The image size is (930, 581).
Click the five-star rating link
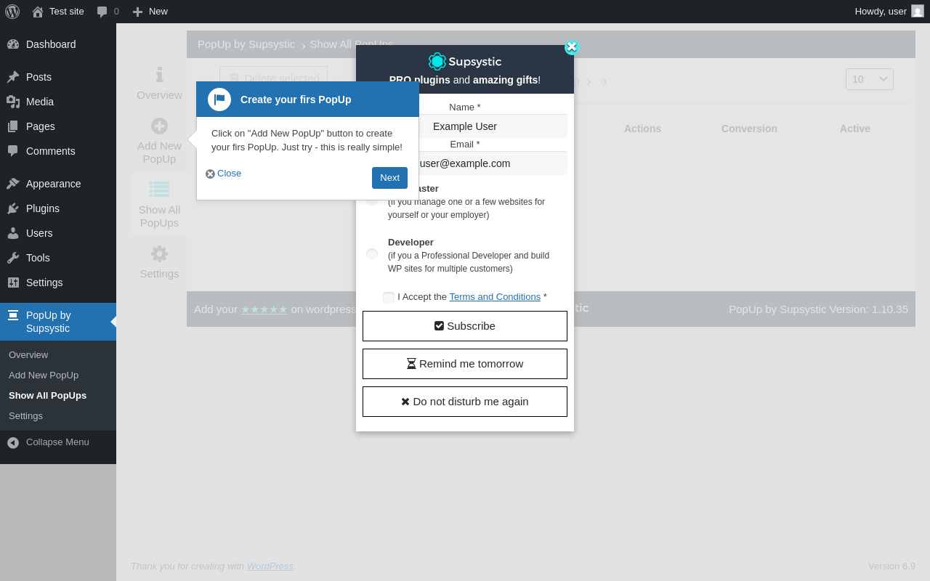pyautogui.click(x=264, y=309)
